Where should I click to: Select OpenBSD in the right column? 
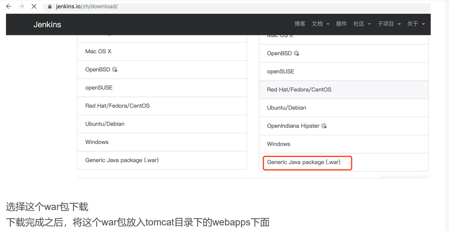pos(344,54)
